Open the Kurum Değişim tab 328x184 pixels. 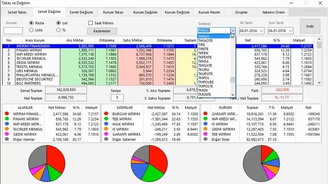pos(177,12)
